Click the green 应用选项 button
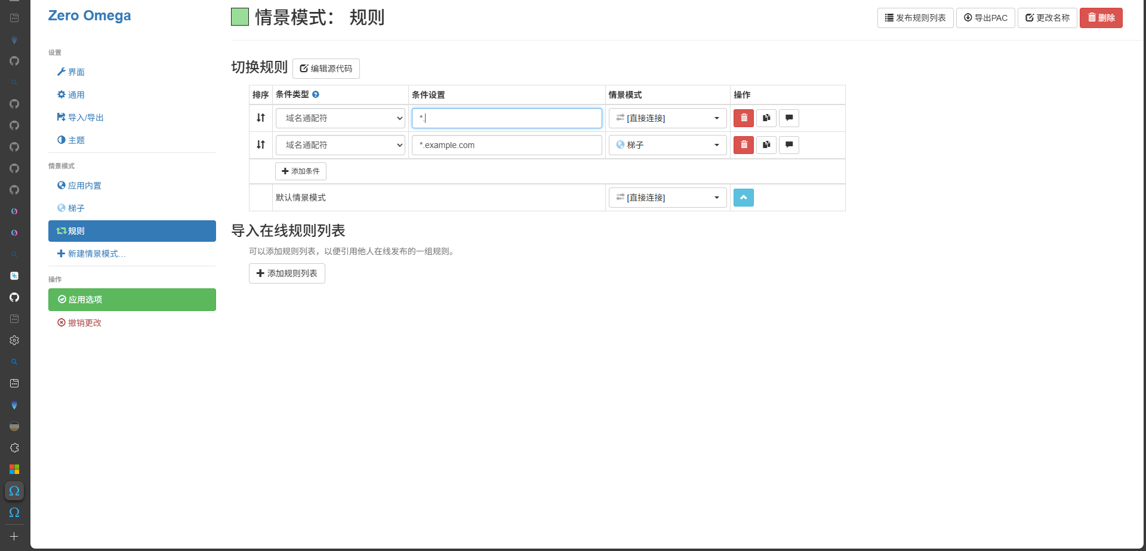Image resolution: width=1146 pixels, height=551 pixels. 132,300
